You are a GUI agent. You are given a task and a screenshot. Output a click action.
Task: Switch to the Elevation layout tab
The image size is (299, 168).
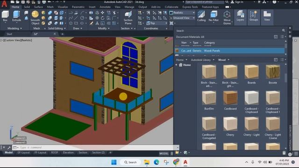68,153
